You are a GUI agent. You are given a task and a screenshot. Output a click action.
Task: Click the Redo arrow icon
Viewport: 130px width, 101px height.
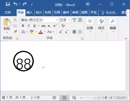tap(24, 4)
